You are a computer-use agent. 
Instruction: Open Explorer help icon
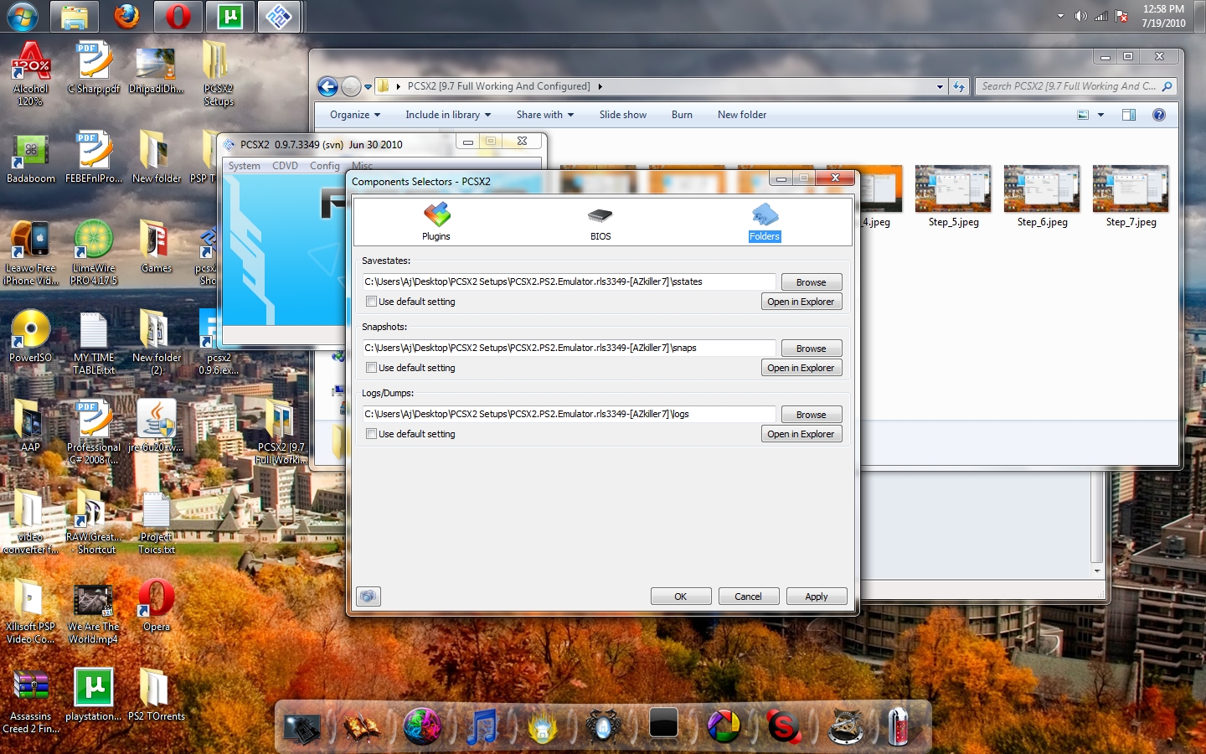(1159, 115)
